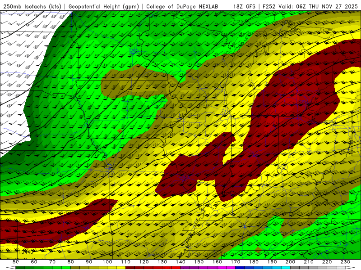Image resolution: width=361 pixels, height=270 pixels.
Task: Click the "190" value on the legend
Action: click(x=272, y=262)
